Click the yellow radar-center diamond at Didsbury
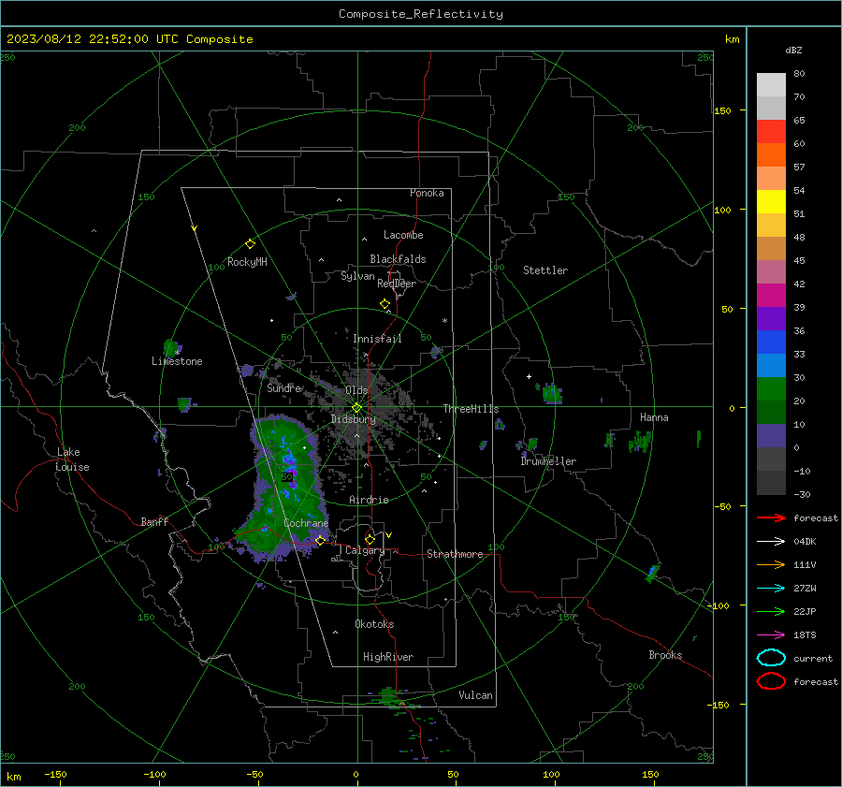The height and width of the screenshot is (787, 842). click(356, 408)
